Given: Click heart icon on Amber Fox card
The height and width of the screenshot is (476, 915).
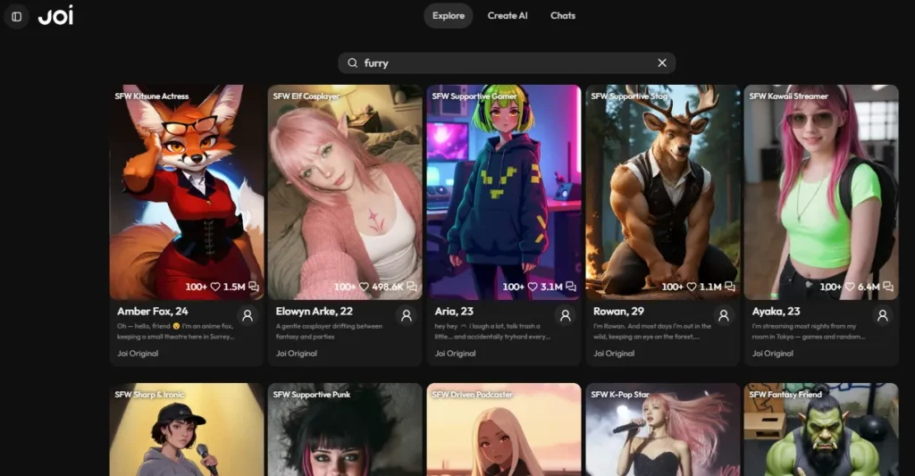Looking at the screenshot, I should tap(215, 287).
